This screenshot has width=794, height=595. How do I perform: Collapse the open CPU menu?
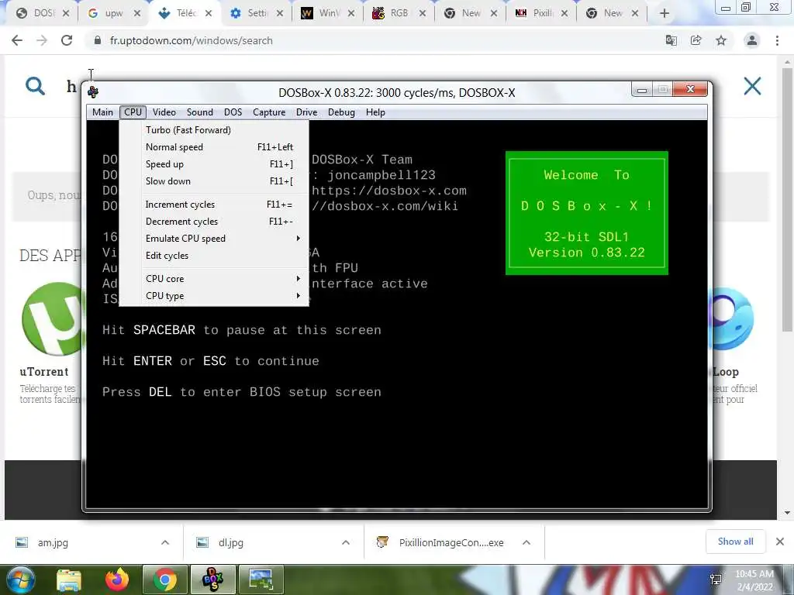[x=133, y=112]
